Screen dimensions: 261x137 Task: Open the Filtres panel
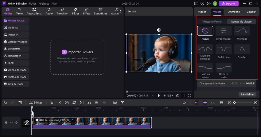pyautogui.click(x=76, y=11)
